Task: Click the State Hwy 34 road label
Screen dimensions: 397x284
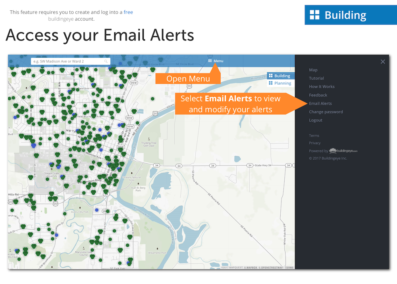Action: (263, 165)
